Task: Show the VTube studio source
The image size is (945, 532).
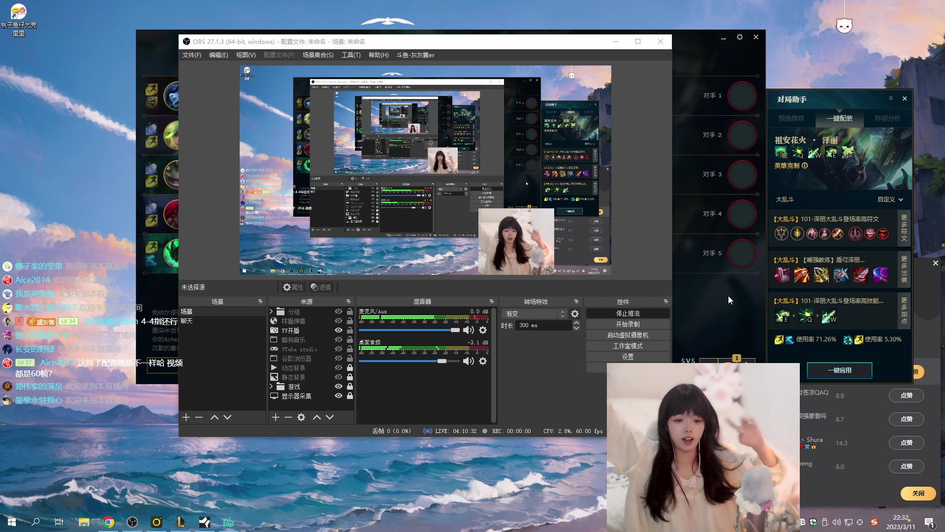Action: pyautogui.click(x=339, y=349)
